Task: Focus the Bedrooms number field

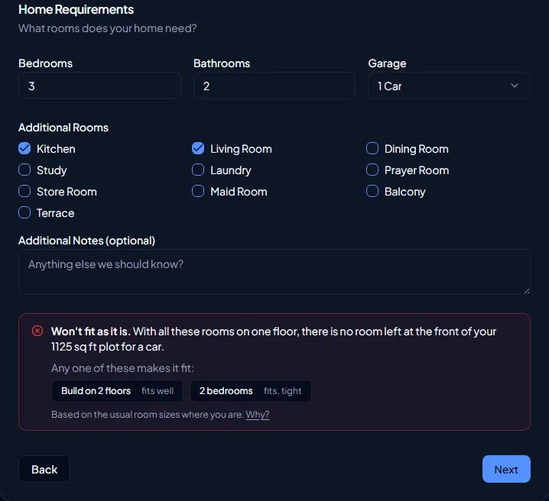Action: click(99, 86)
